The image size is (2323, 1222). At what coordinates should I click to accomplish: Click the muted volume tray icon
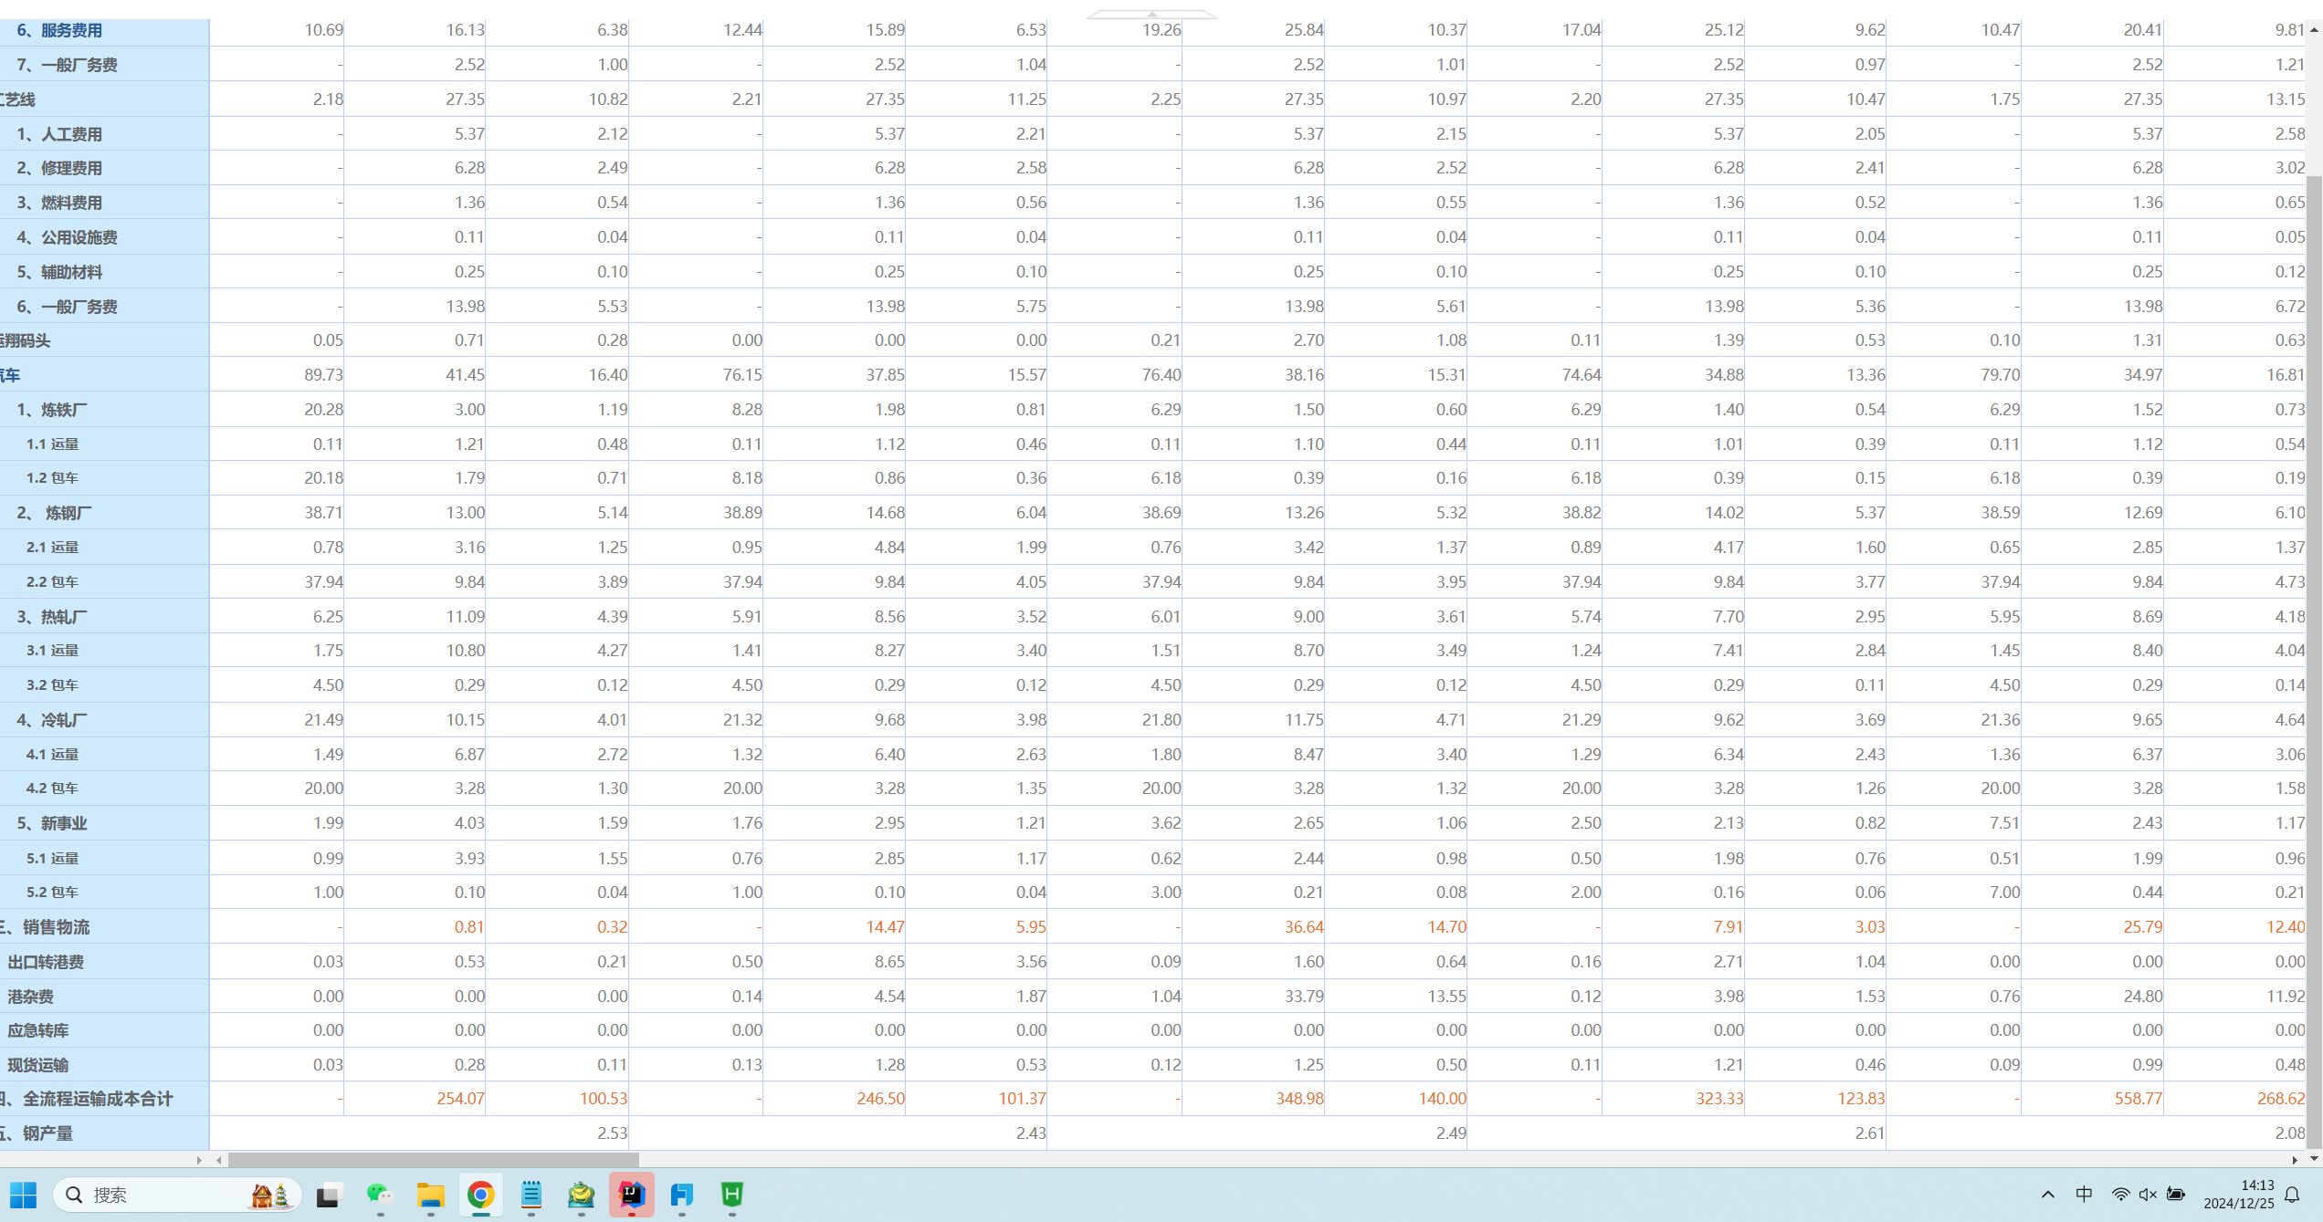(2148, 1195)
